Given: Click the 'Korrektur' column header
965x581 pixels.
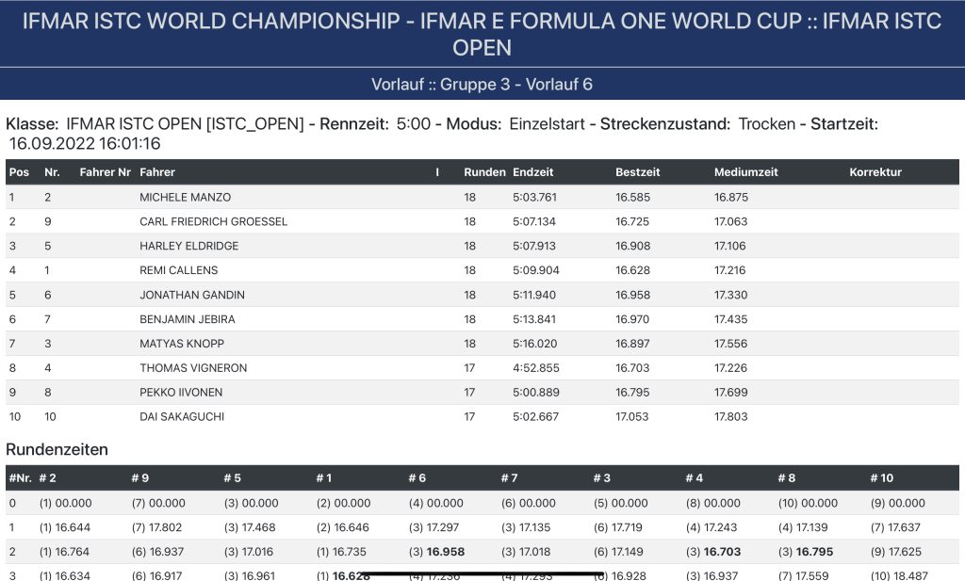Looking at the screenshot, I should tap(875, 172).
